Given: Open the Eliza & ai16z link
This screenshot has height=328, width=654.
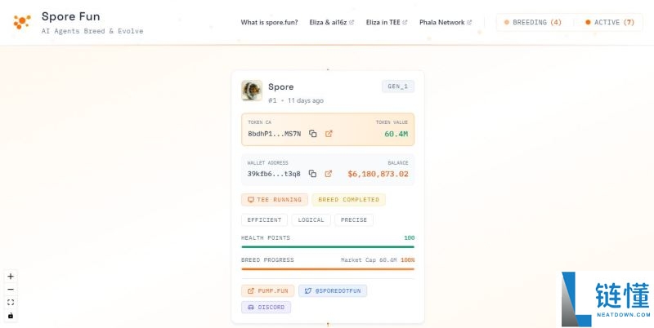Looking at the screenshot, I should pyautogui.click(x=330, y=22).
